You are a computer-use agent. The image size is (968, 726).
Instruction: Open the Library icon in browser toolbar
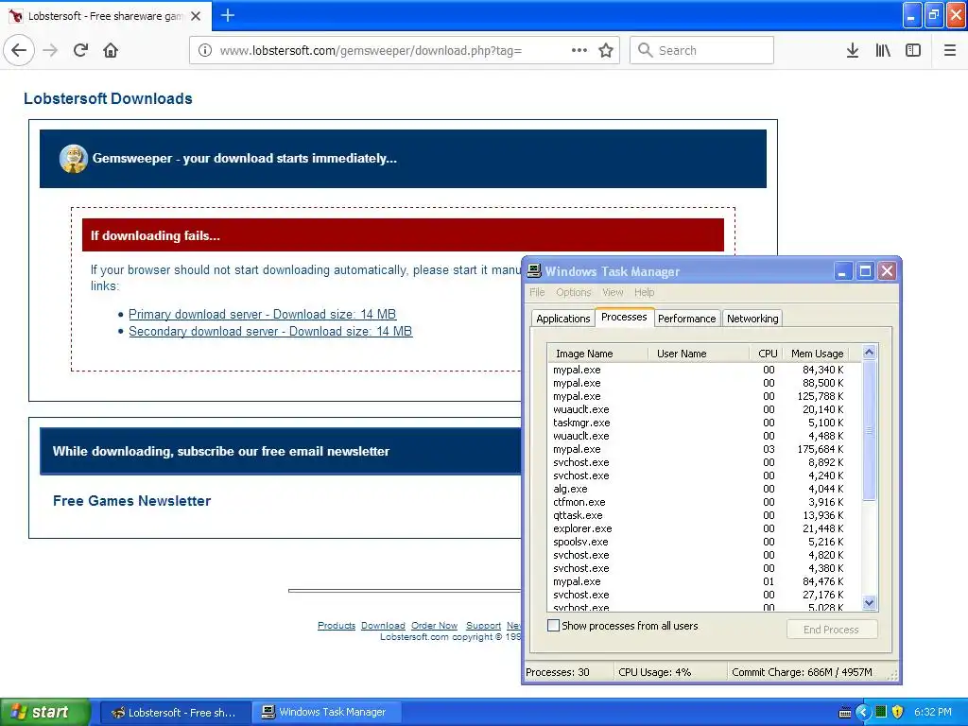tap(883, 50)
